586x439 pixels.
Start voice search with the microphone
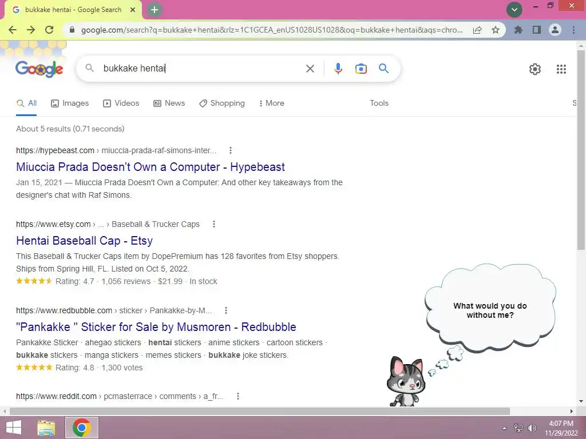pyautogui.click(x=338, y=69)
